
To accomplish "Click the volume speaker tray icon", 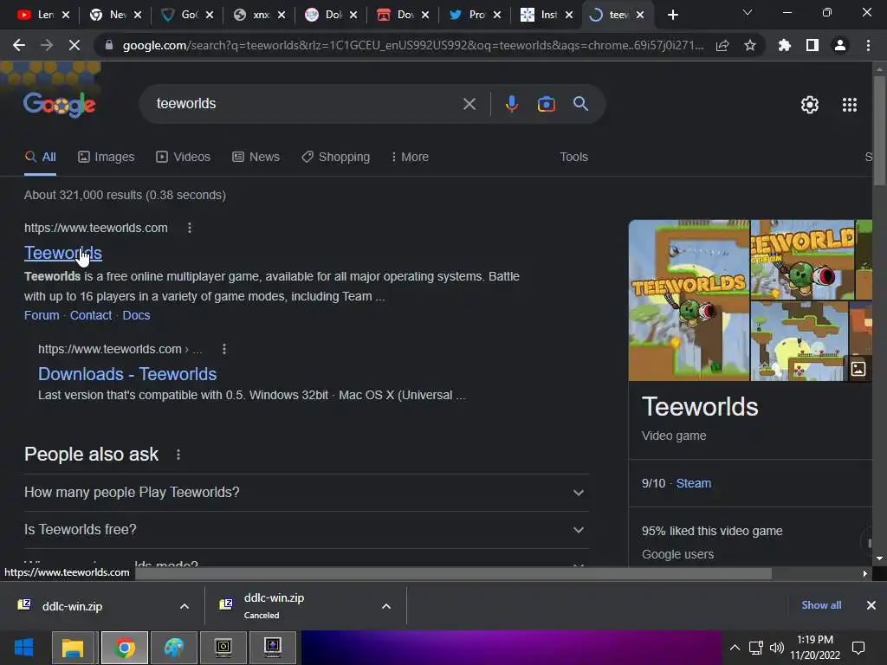I will click(777, 648).
